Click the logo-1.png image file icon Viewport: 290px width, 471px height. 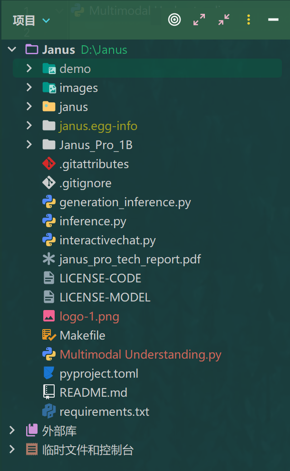point(49,316)
